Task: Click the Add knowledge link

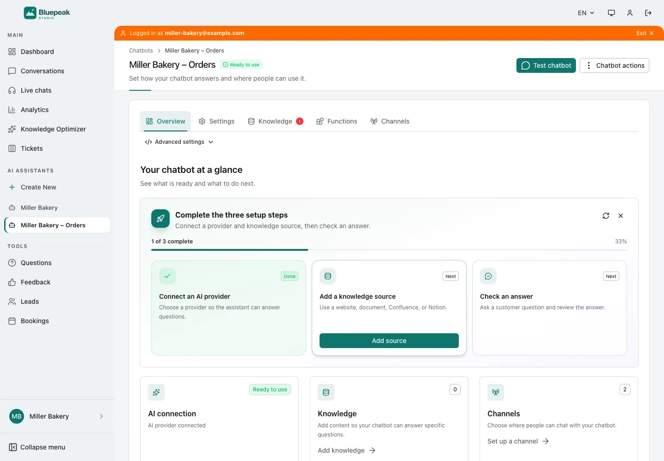Action: (347, 450)
